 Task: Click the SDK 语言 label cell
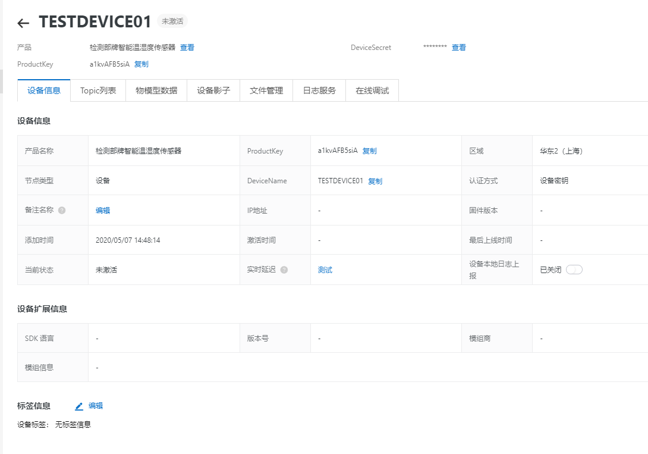tap(53, 338)
